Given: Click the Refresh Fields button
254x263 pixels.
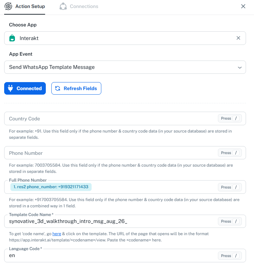Looking at the screenshot, I should [76, 88].
